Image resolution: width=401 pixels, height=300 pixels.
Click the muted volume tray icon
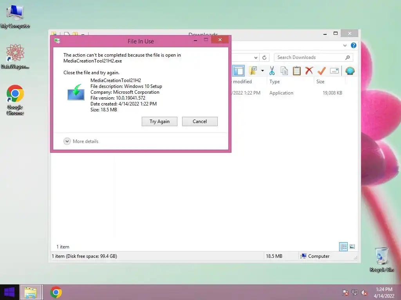point(364,293)
